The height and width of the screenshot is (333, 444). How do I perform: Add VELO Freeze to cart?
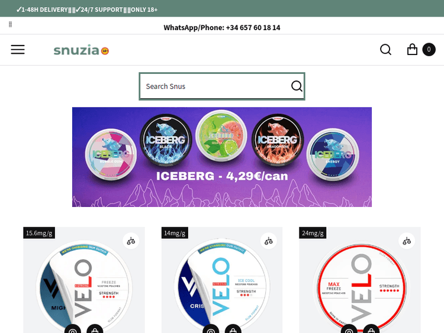point(95,330)
